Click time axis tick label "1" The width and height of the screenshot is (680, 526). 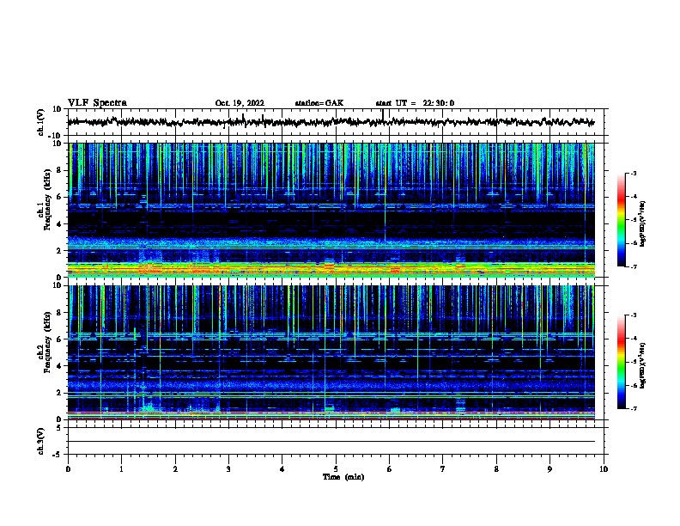coord(121,469)
